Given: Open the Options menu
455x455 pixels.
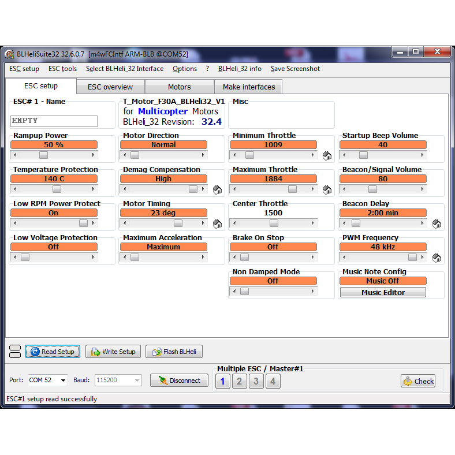Looking at the screenshot, I should (x=185, y=69).
